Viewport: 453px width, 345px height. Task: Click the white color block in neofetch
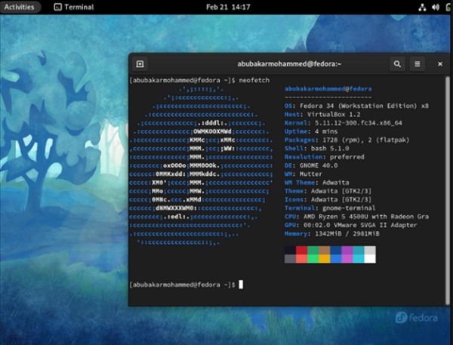pyautogui.click(x=369, y=258)
